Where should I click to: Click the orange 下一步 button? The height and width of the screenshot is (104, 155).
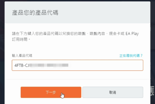click(51, 92)
